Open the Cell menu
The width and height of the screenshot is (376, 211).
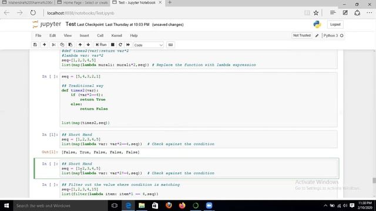(x=100, y=35)
